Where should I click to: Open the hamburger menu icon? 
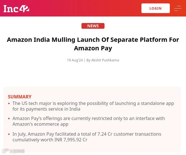click(x=178, y=8)
